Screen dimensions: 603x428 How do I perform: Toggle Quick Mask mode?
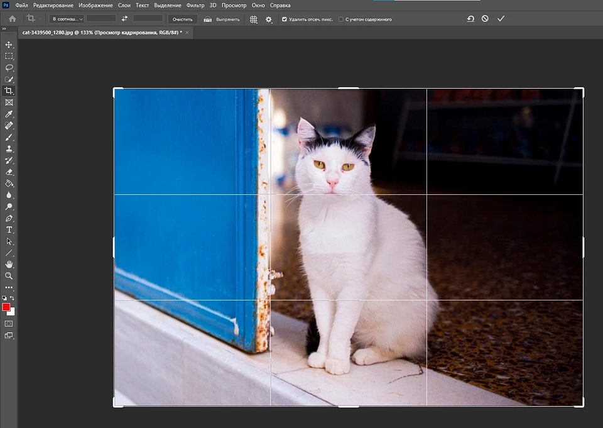[9, 323]
